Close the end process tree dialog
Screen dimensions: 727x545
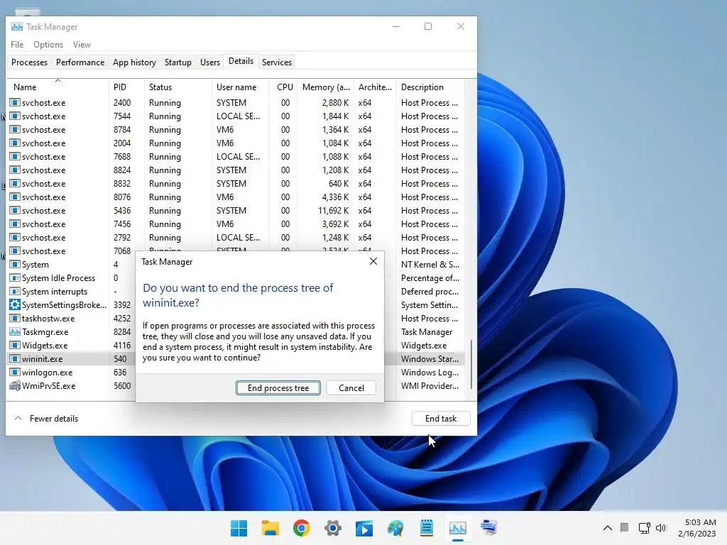point(373,261)
